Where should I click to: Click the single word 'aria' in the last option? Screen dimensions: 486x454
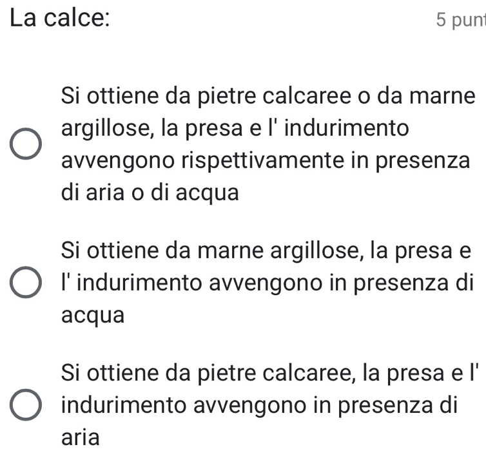coord(81,437)
